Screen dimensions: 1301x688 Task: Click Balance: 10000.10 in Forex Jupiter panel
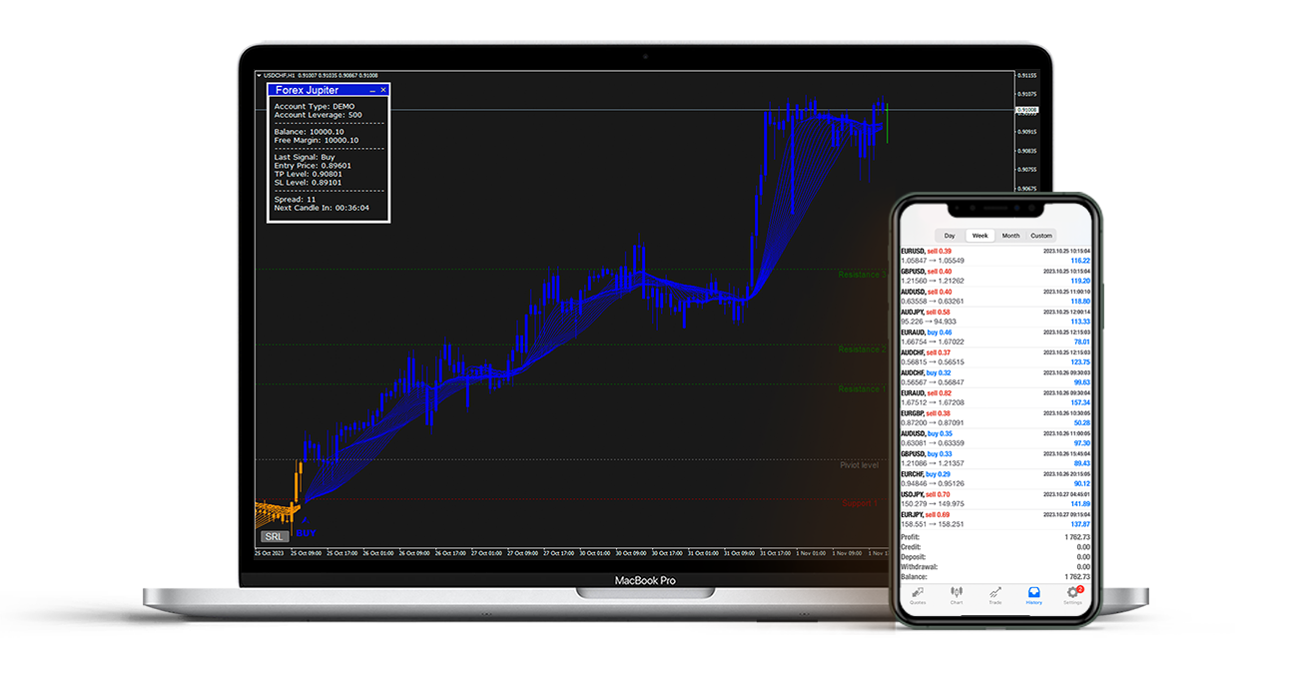(310, 132)
